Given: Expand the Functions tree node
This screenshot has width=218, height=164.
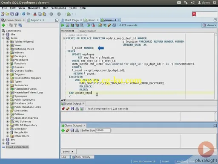Looking at the screenshot, I should point(8,63).
